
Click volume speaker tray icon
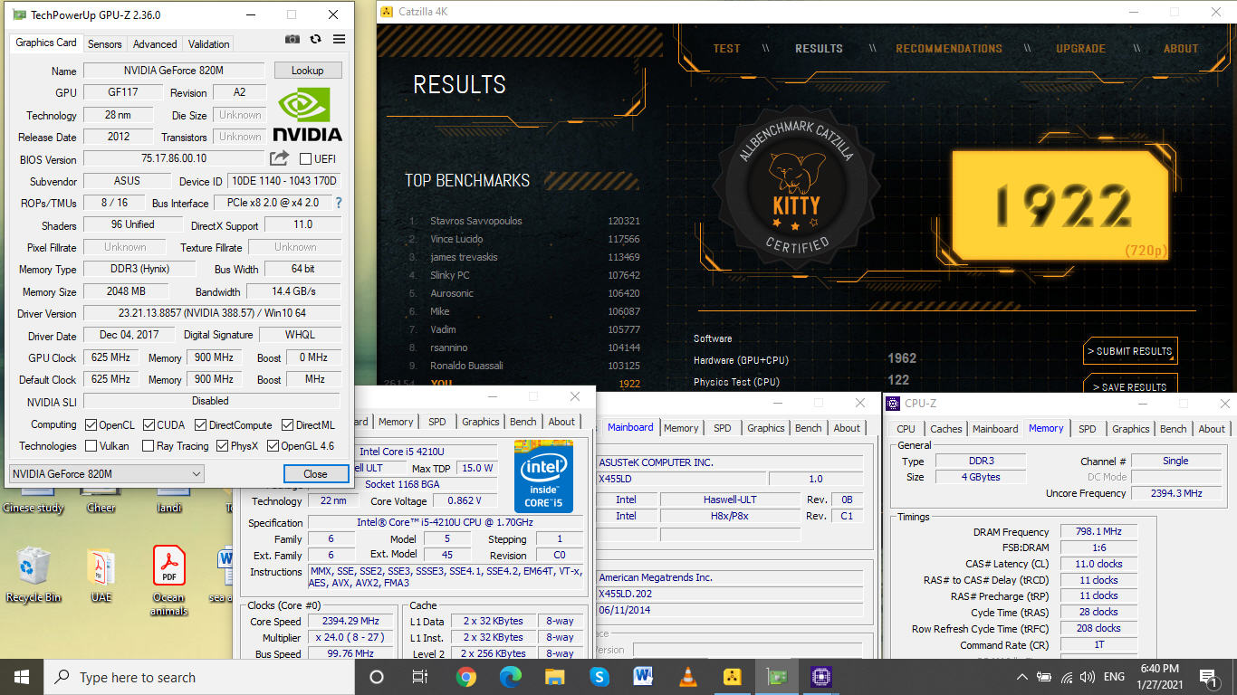pos(1088,677)
